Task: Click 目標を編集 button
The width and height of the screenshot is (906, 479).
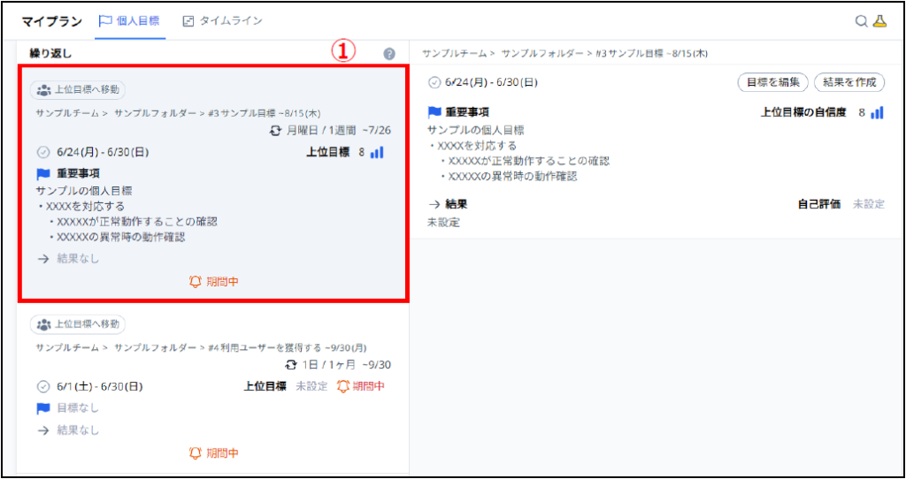Action: pos(773,82)
